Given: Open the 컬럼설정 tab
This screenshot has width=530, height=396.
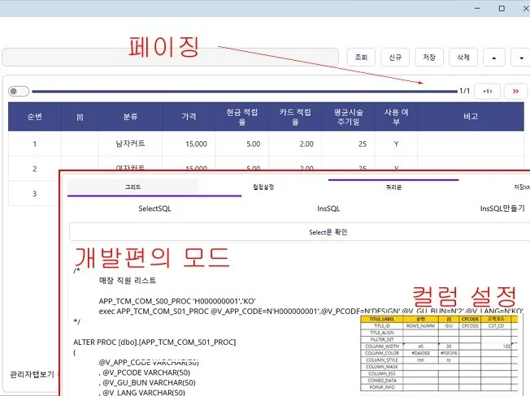Looking at the screenshot, I should (x=263, y=187).
